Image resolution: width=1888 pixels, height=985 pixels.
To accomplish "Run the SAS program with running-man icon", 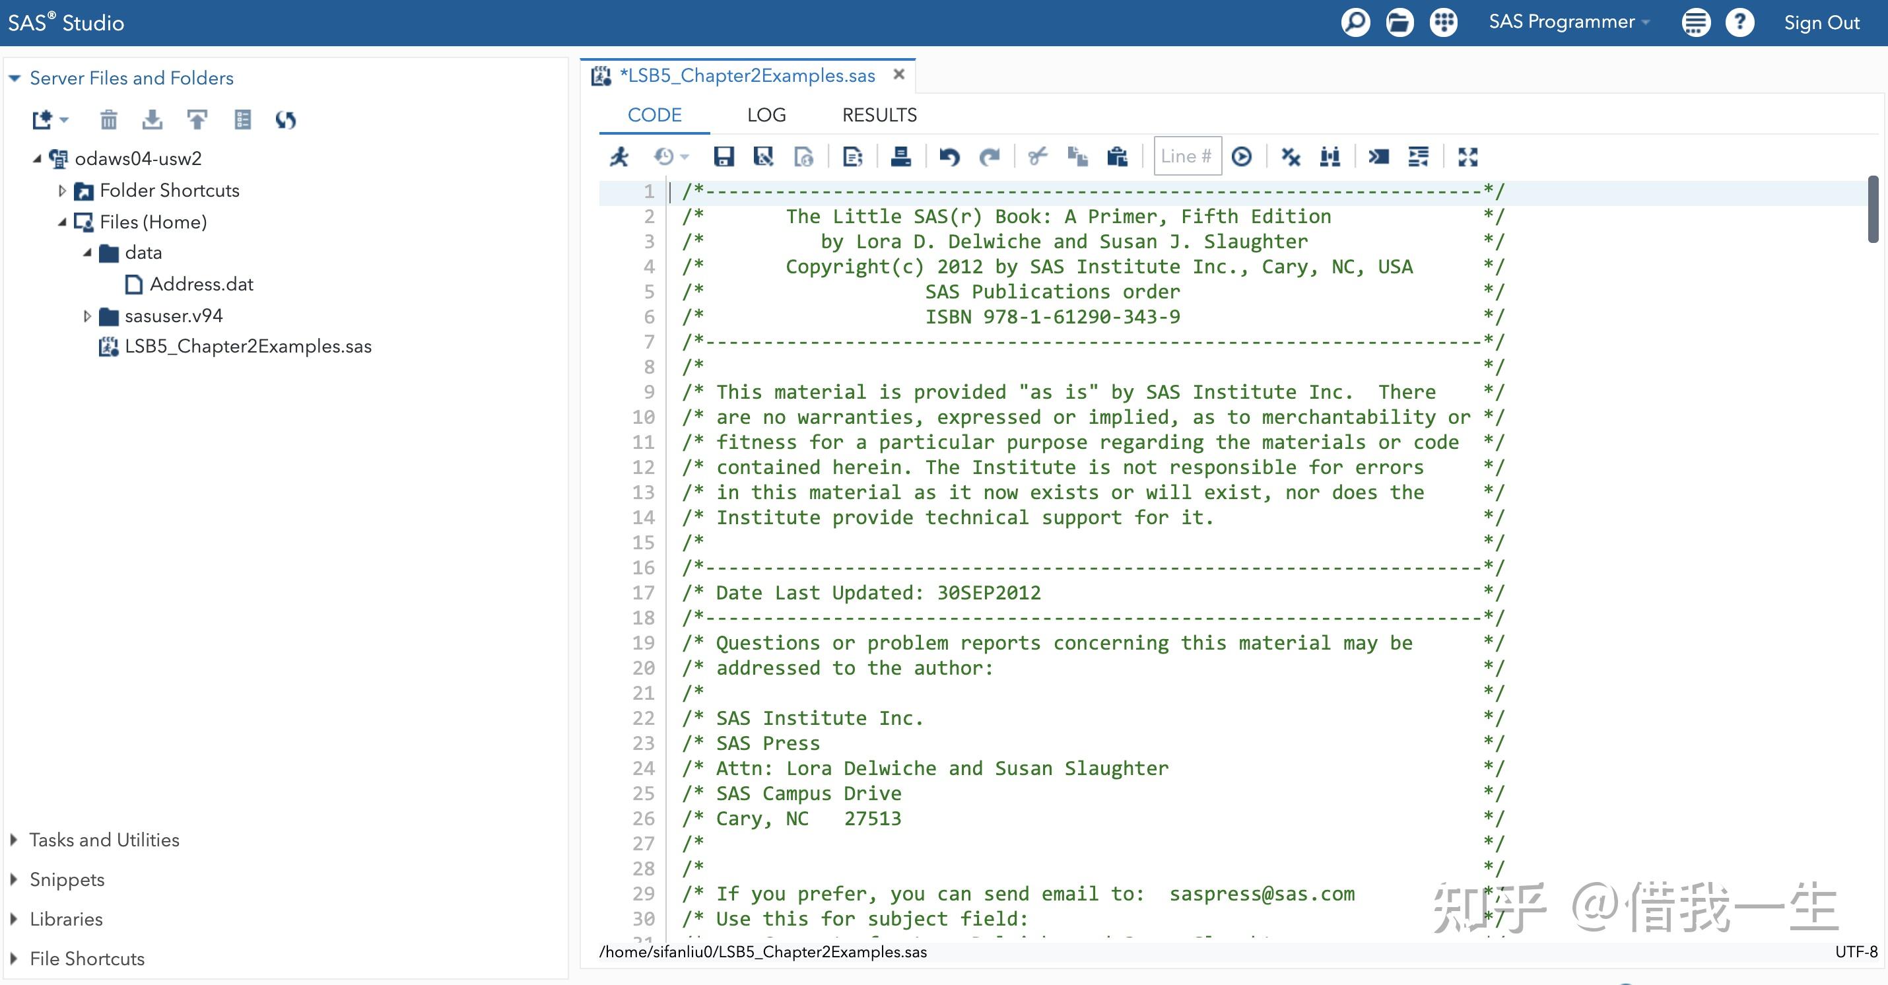I will 619,157.
